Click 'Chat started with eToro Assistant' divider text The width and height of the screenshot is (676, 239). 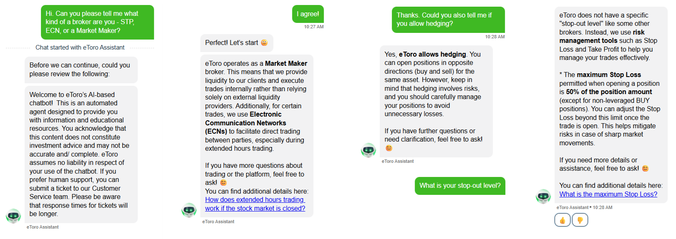(80, 47)
